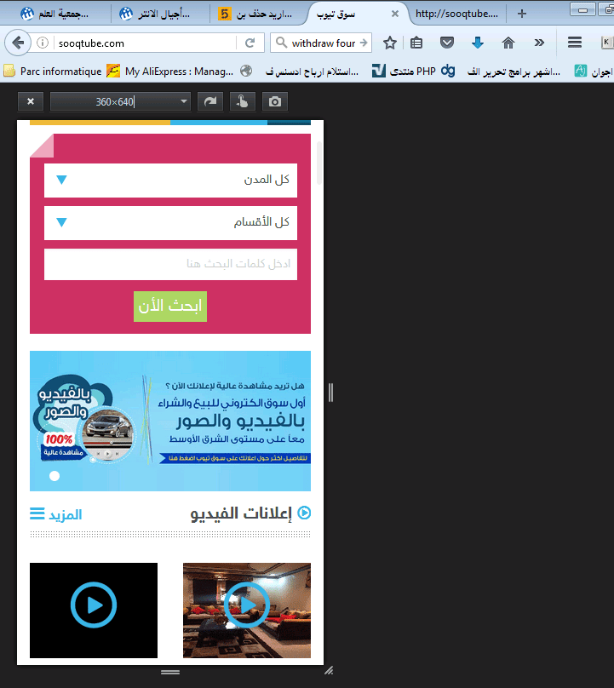
Task: Grab the viewport right-side resize handle
Action: point(330,393)
